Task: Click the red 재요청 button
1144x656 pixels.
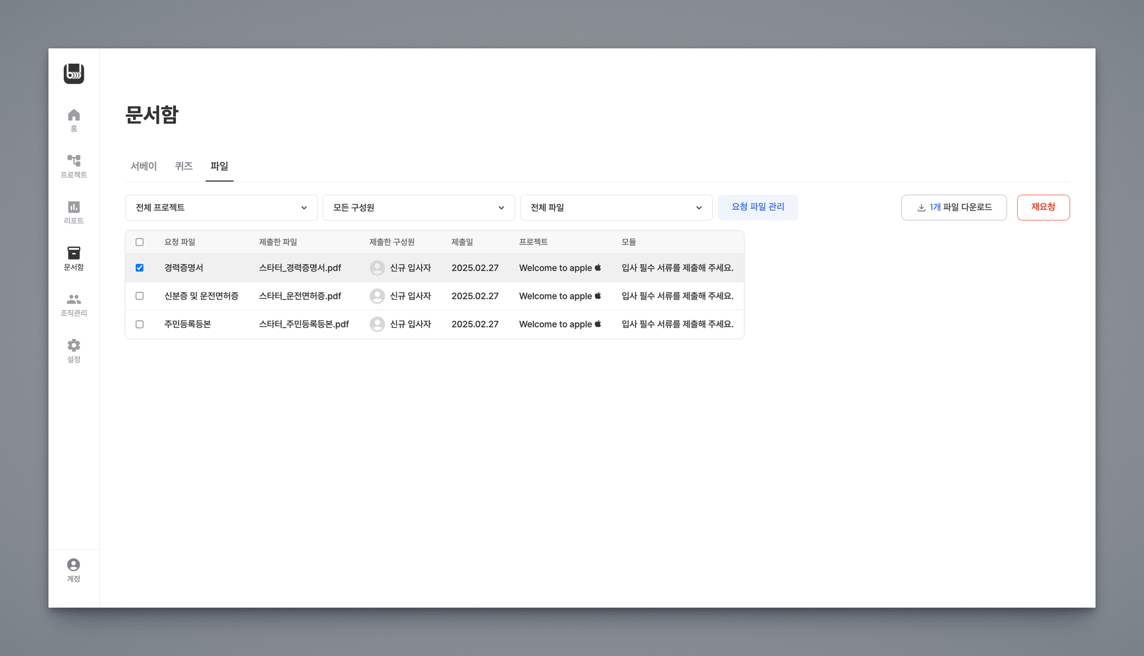Action: click(1043, 207)
